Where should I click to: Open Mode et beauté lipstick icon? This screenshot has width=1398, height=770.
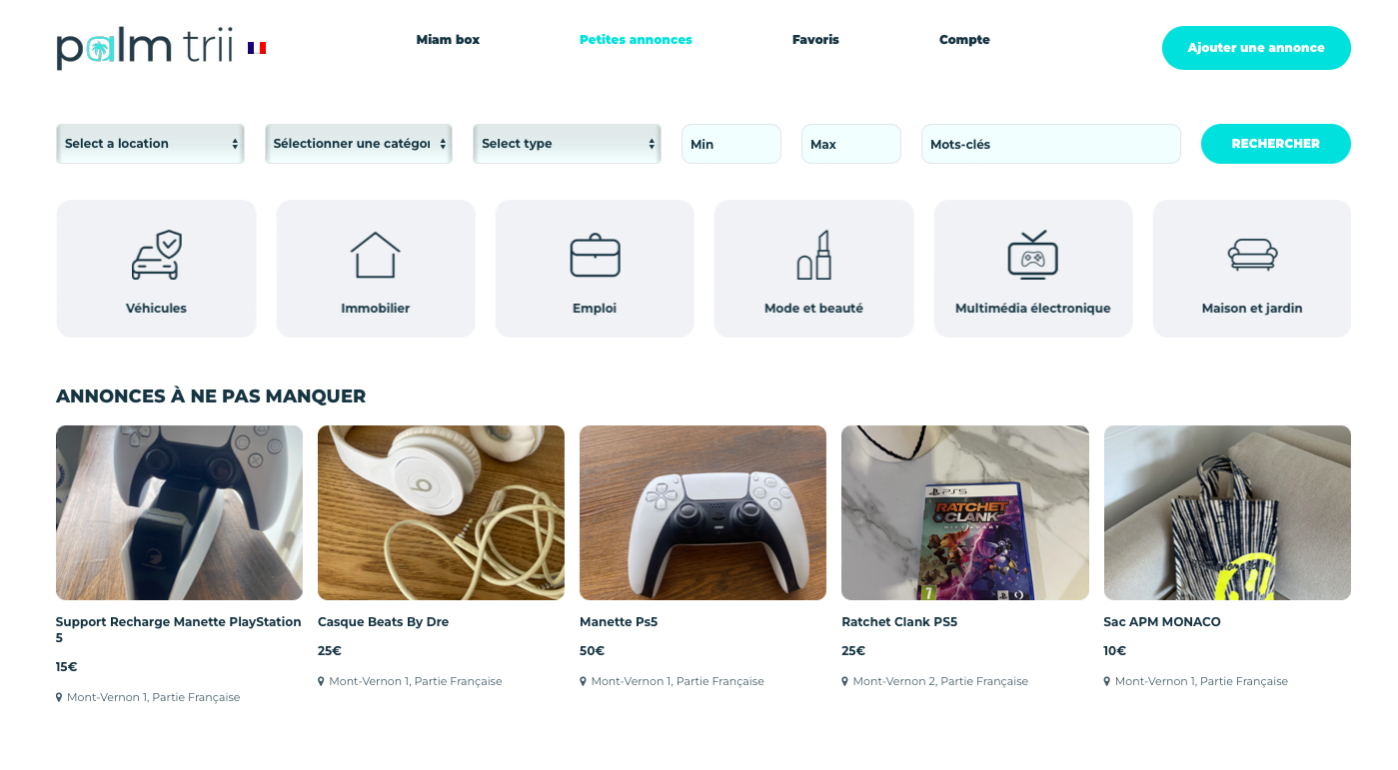[x=813, y=255]
